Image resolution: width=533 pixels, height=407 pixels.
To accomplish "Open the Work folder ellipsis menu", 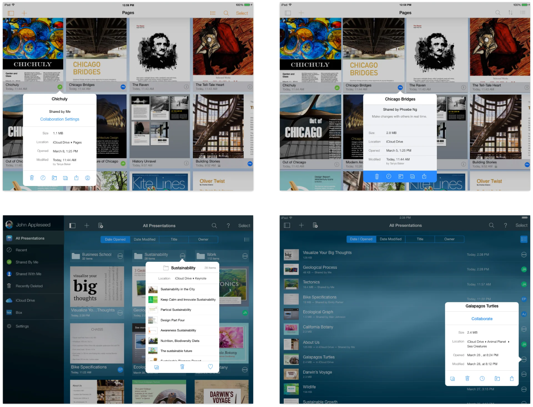I will (245, 256).
